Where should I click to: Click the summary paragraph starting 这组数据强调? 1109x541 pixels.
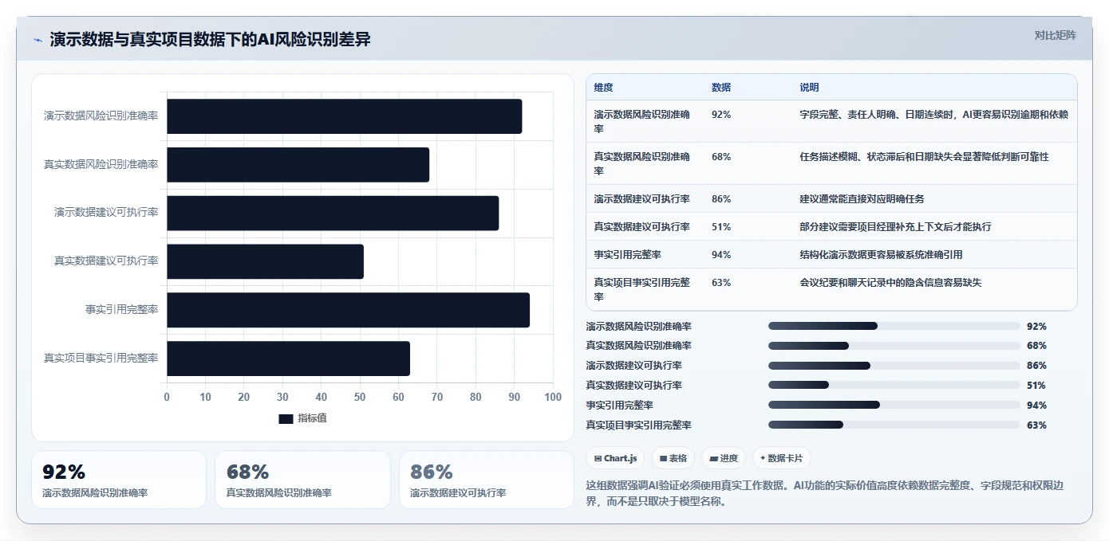click(x=826, y=494)
